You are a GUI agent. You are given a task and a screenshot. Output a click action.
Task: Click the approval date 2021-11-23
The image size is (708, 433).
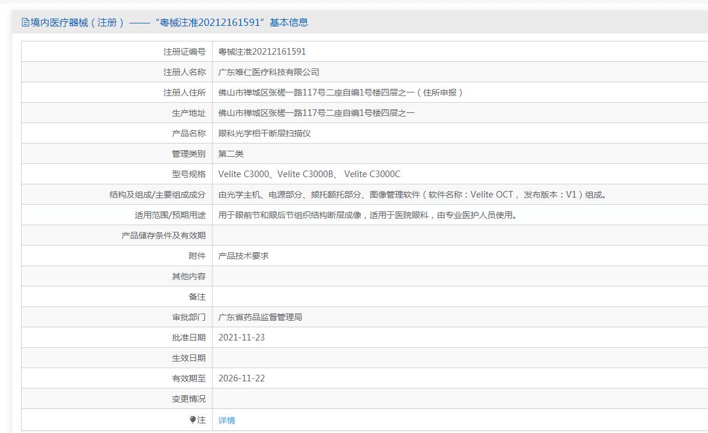click(241, 338)
